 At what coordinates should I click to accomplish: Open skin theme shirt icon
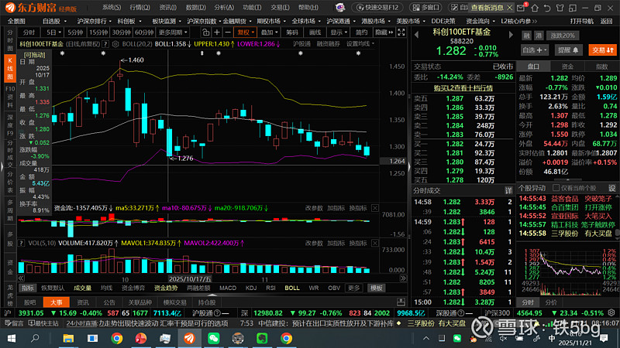[560, 8]
